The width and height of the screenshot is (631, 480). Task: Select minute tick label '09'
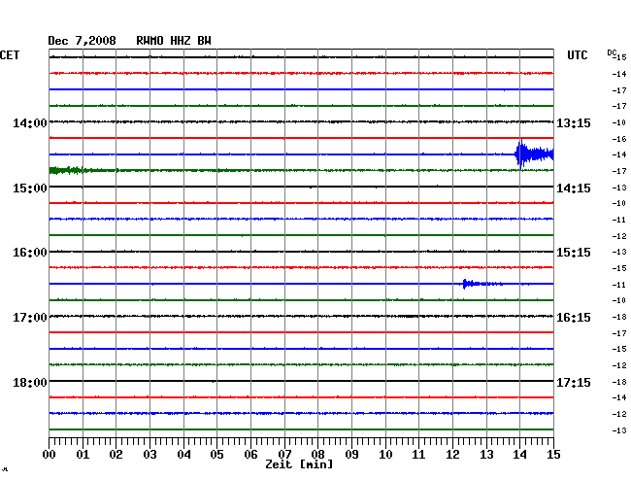coord(351,455)
